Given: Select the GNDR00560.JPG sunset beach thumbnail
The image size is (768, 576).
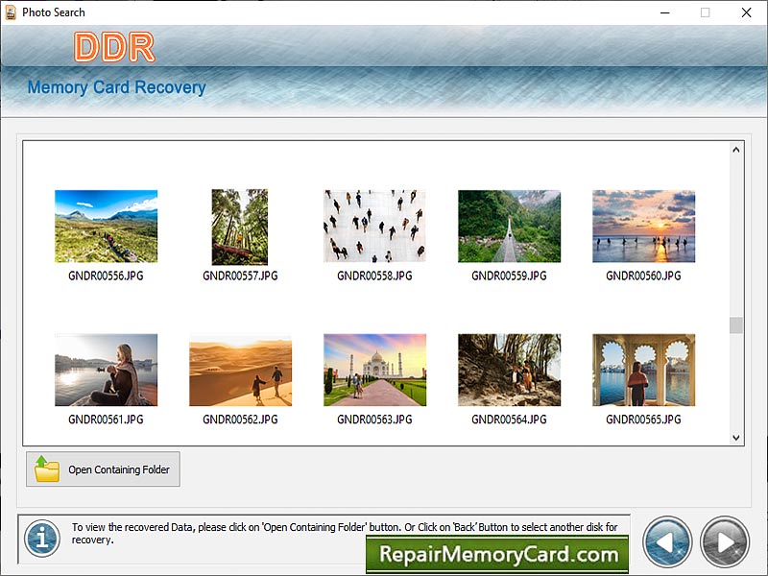Looking at the screenshot, I should pos(643,227).
